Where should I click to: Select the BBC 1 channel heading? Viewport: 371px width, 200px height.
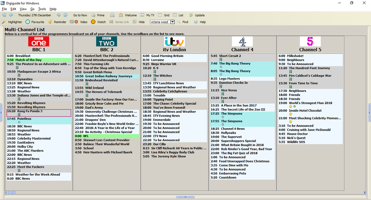(39, 49)
